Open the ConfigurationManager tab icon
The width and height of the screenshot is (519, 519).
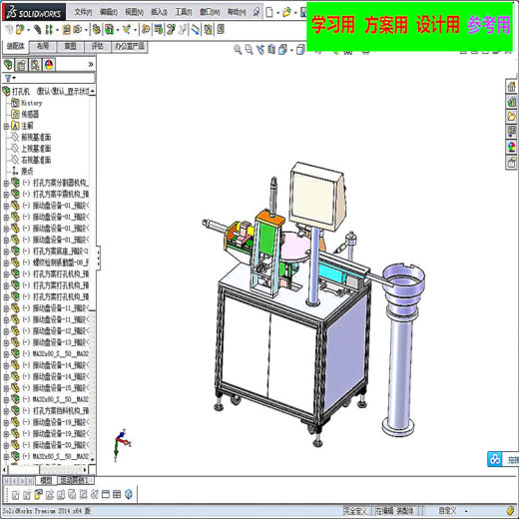(x=35, y=65)
